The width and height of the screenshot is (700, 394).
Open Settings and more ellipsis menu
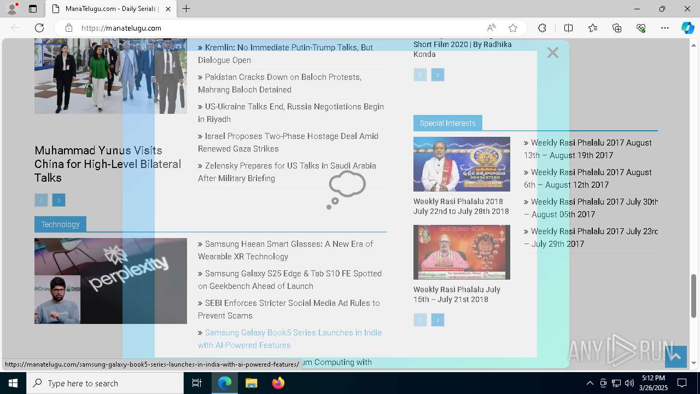(665, 28)
